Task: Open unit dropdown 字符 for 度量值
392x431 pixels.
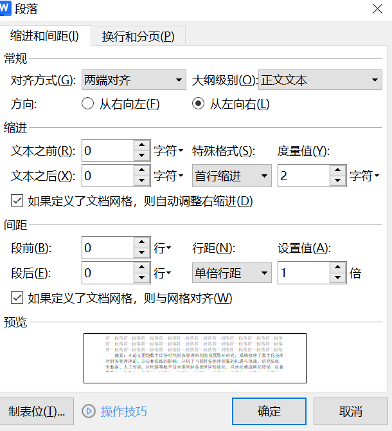Action: tap(364, 176)
